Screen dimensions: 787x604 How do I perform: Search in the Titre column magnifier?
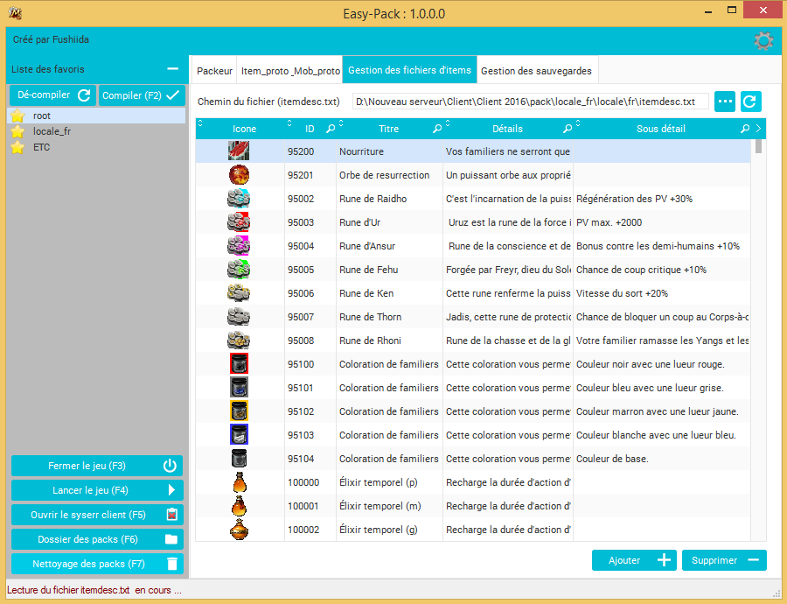437,130
